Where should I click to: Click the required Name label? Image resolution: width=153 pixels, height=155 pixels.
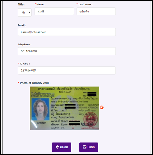[41, 4]
